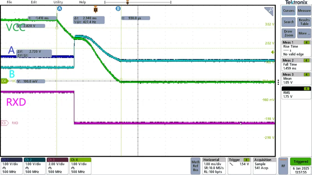Click the C3 RXD channel handle
Screen dimensions: 312x175
coord(5,123)
